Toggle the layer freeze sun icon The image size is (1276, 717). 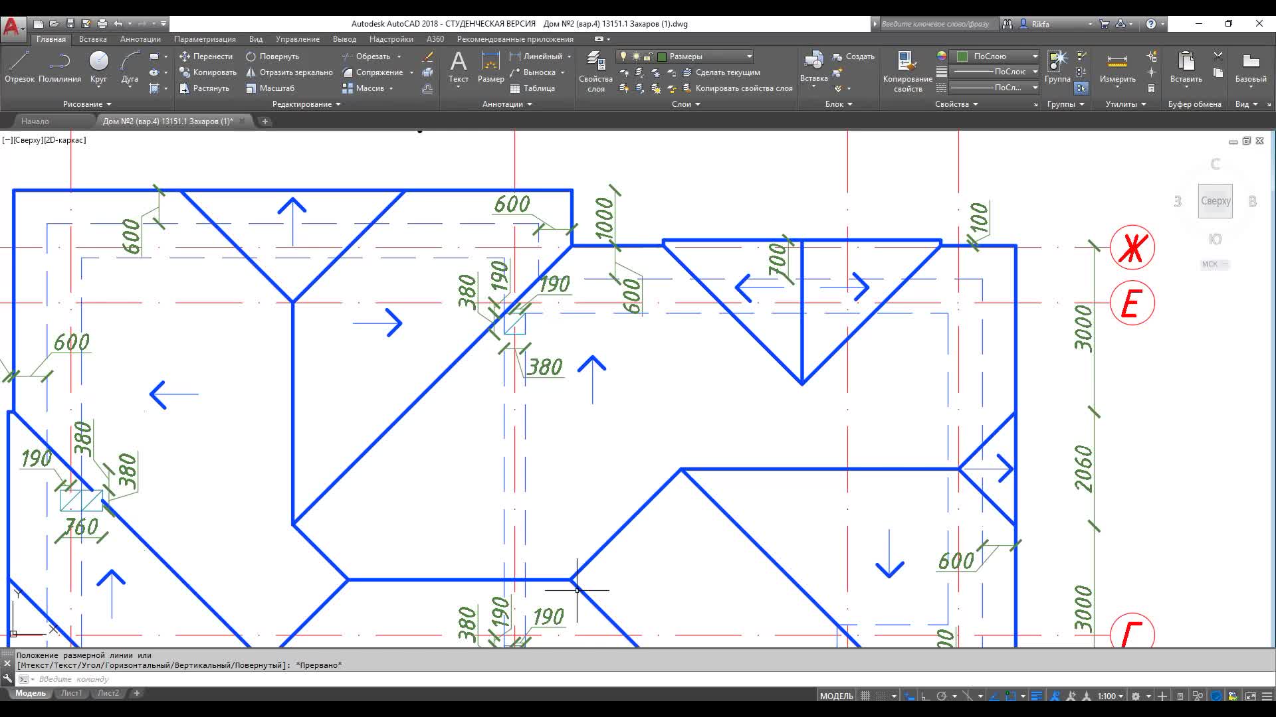pos(636,56)
